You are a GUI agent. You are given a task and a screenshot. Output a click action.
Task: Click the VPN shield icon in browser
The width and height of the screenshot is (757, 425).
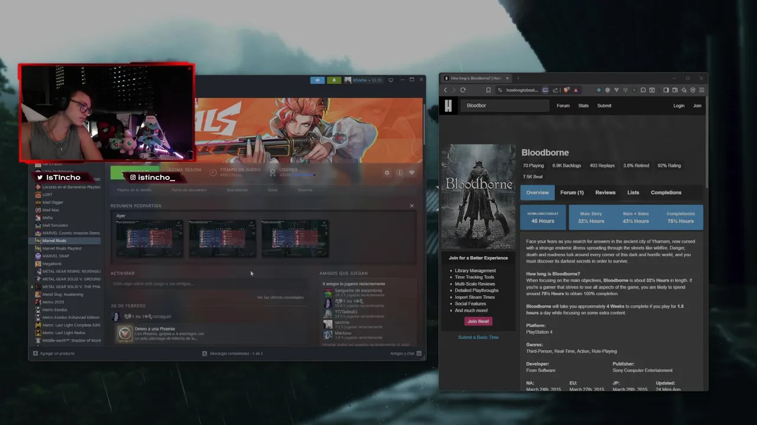tap(693, 90)
